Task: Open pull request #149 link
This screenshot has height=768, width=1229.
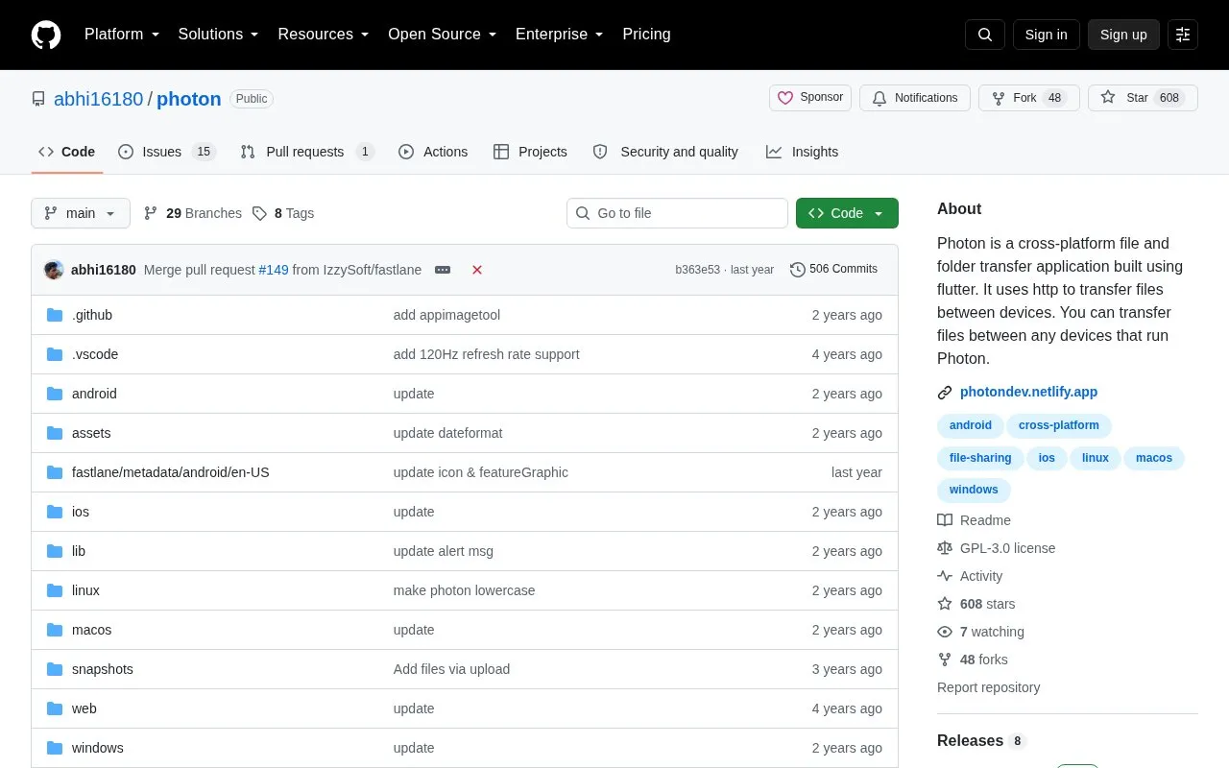Action: tap(274, 270)
